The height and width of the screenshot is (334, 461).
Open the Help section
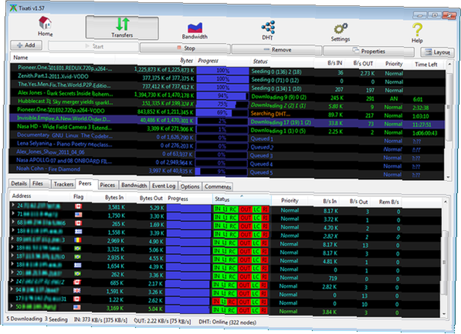click(417, 33)
